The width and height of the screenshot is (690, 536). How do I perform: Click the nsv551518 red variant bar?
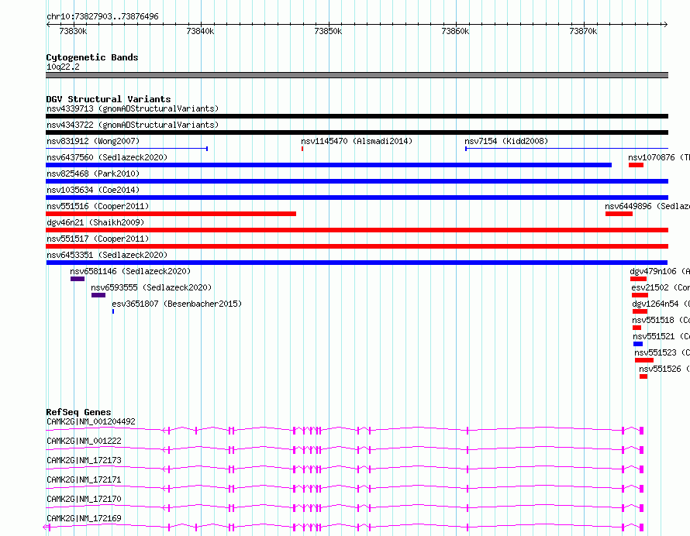point(637,328)
